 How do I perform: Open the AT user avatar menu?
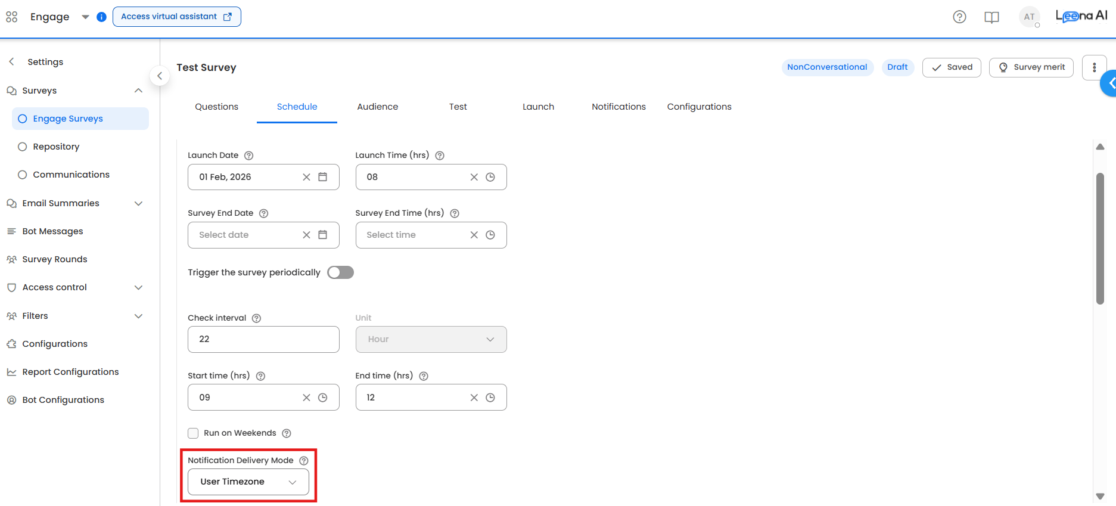pyautogui.click(x=1030, y=17)
